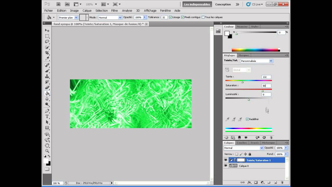Select the Brush tool
This screenshot has width=332, height=187.
47,71
